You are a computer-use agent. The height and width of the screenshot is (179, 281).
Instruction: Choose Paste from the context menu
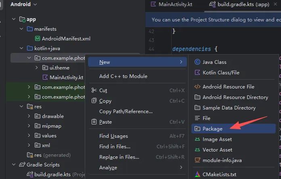(x=137, y=122)
